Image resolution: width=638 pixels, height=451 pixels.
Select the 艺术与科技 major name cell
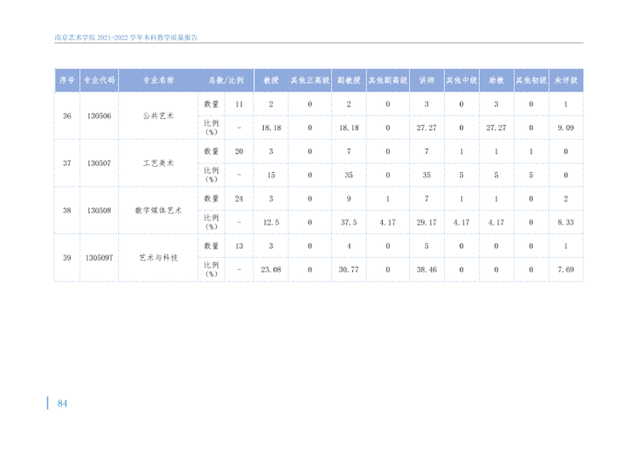pos(158,258)
